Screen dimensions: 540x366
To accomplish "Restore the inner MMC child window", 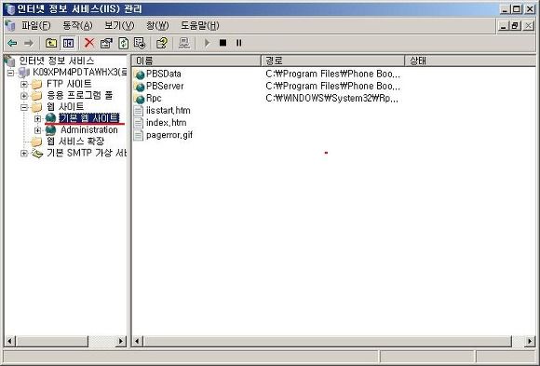I will click(x=516, y=25).
